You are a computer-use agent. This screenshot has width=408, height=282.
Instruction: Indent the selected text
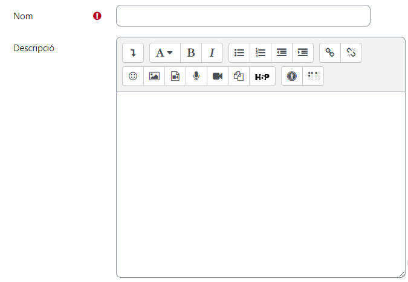pyautogui.click(x=303, y=52)
